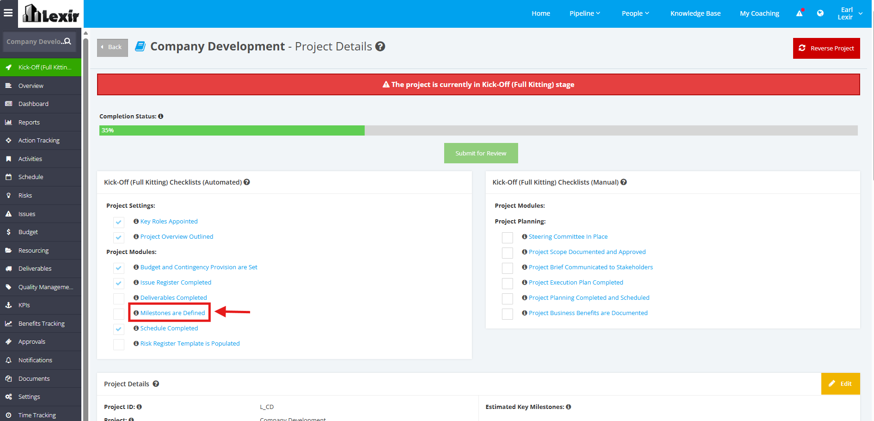Click info icon beside Estimated Key Milestones
874x421 pixels.
tap(568, 407)
